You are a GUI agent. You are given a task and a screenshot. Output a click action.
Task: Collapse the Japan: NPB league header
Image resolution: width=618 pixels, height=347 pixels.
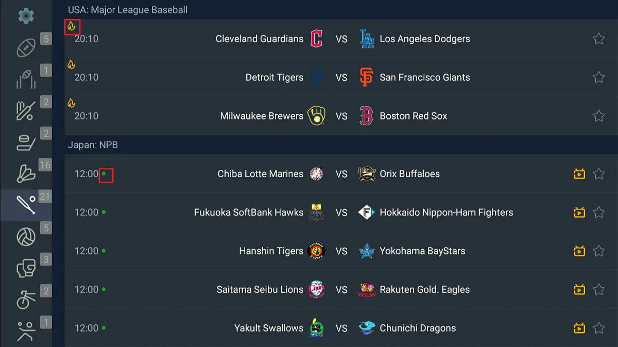point(93,145)
